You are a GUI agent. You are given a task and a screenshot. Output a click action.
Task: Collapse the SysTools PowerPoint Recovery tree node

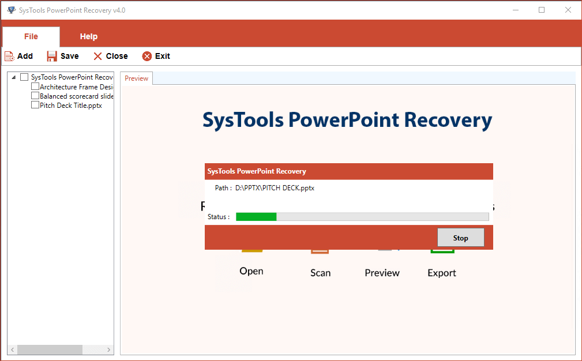[x=14, y=77]
